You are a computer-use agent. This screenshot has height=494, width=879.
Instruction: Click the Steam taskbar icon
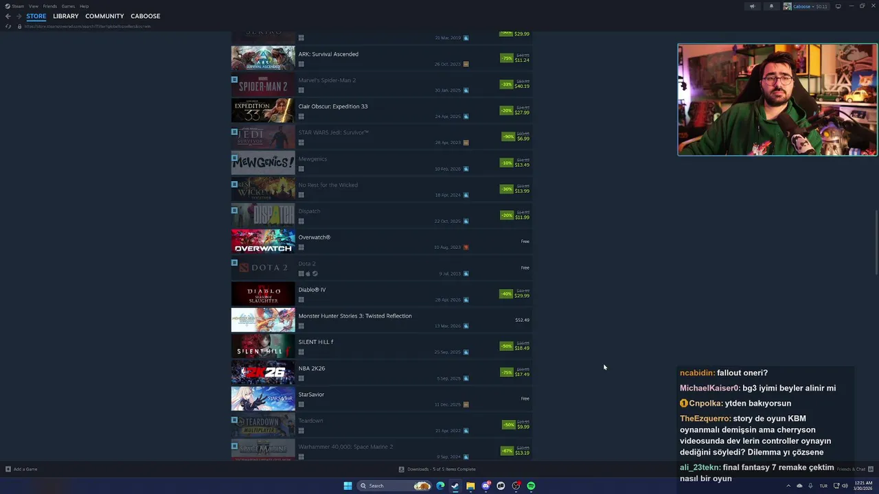coord(455,486)
